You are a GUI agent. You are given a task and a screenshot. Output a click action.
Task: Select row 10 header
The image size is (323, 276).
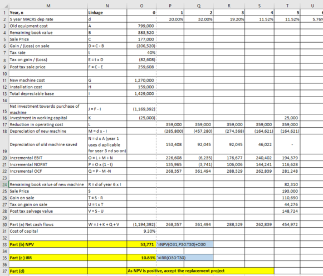click(x=4, y=74)
